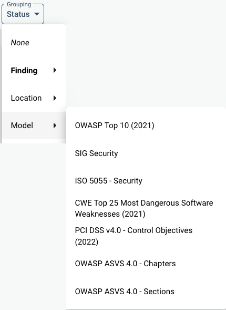Image resolution: width=226 pixels, height=310 pixels.
Task: Choose the Location menu entry
Action: click(34, 98)
